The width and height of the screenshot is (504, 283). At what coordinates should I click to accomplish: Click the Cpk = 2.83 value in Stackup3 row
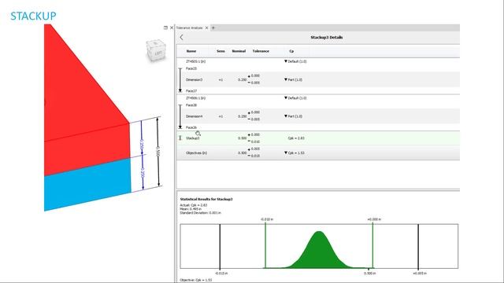(296, 138)
